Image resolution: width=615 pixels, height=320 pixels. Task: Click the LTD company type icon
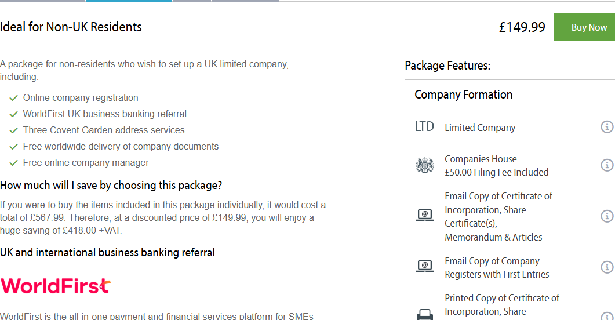click(x=425, y=126)
